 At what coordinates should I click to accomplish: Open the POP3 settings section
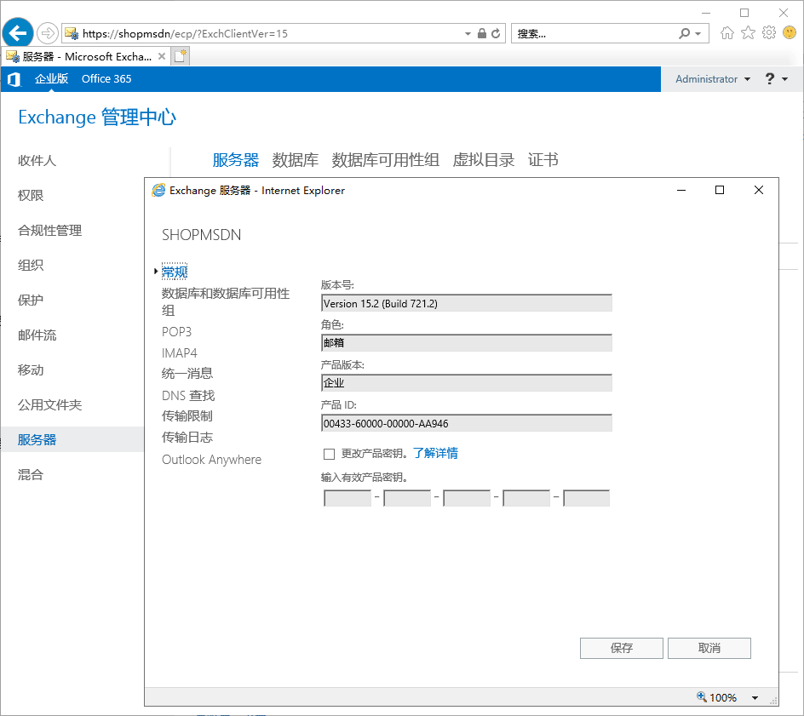[x=176, y=331]
